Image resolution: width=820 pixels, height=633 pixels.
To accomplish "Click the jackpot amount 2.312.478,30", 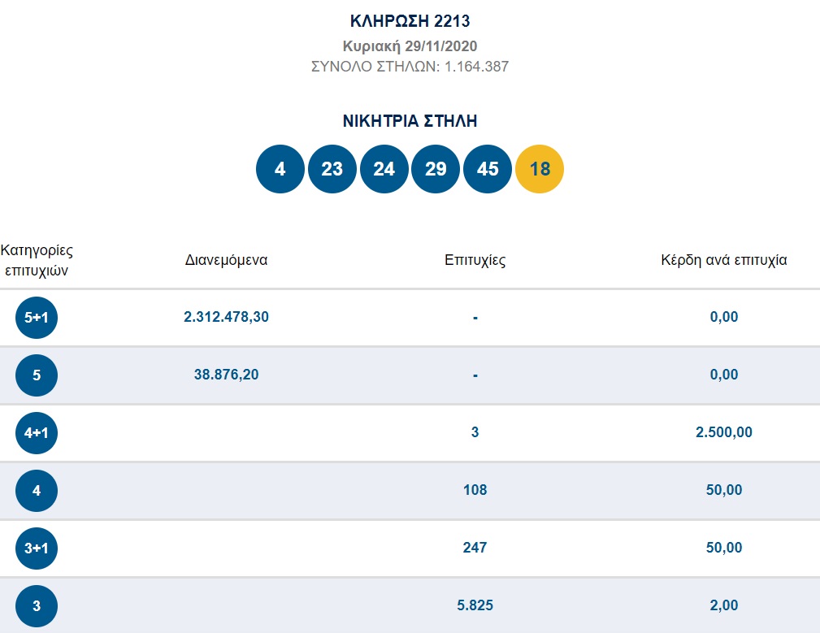I will coord(226,317).
